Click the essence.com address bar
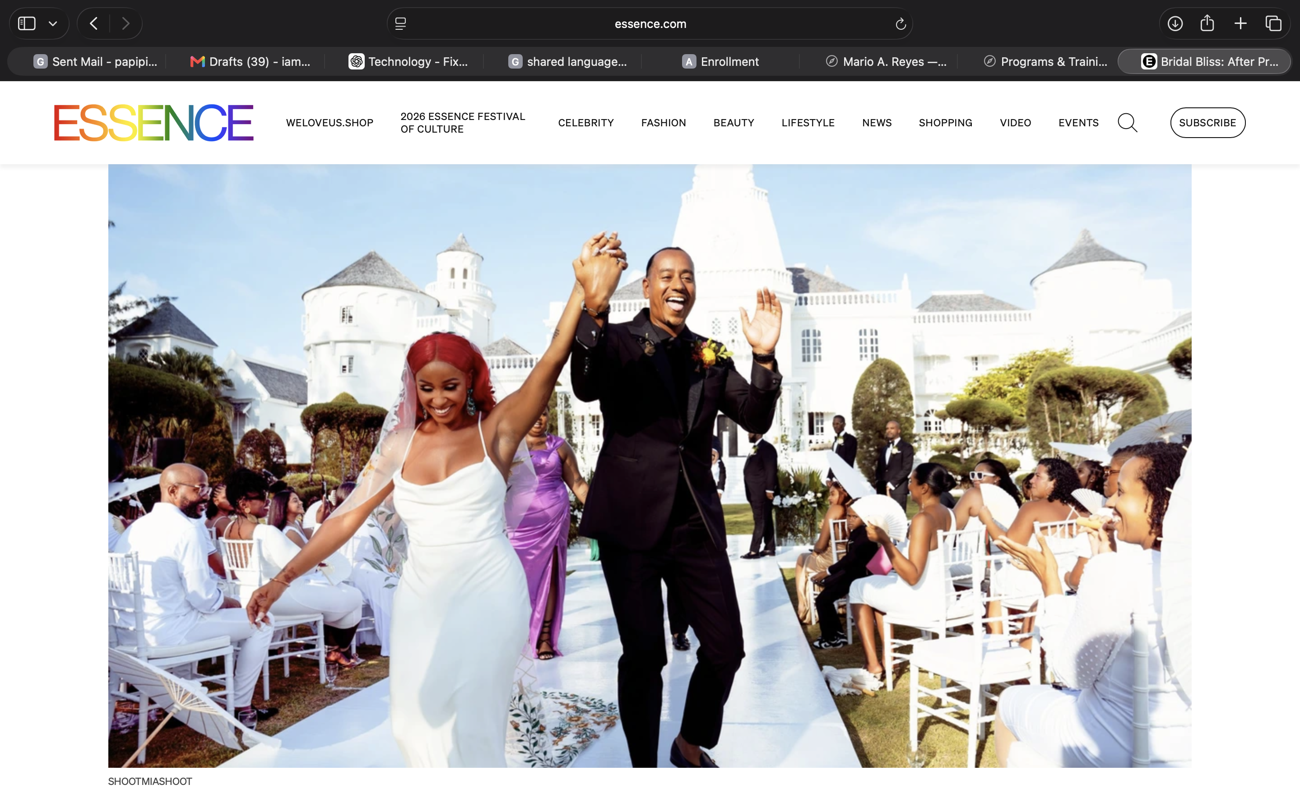 point(650,23)
